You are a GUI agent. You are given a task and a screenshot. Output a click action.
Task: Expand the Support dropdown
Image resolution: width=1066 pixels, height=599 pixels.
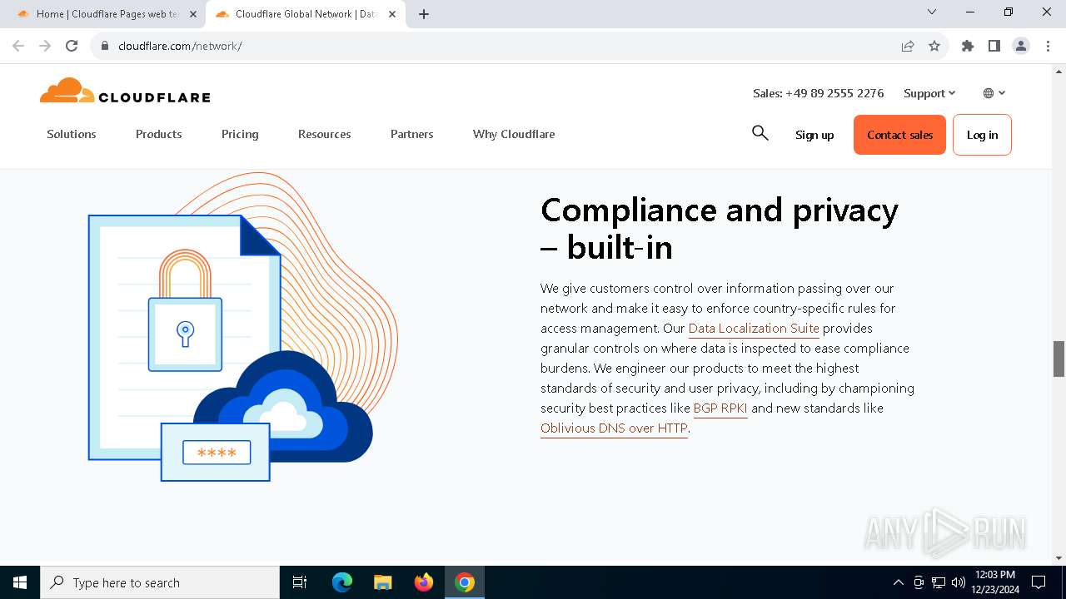[x=929, y=93]
